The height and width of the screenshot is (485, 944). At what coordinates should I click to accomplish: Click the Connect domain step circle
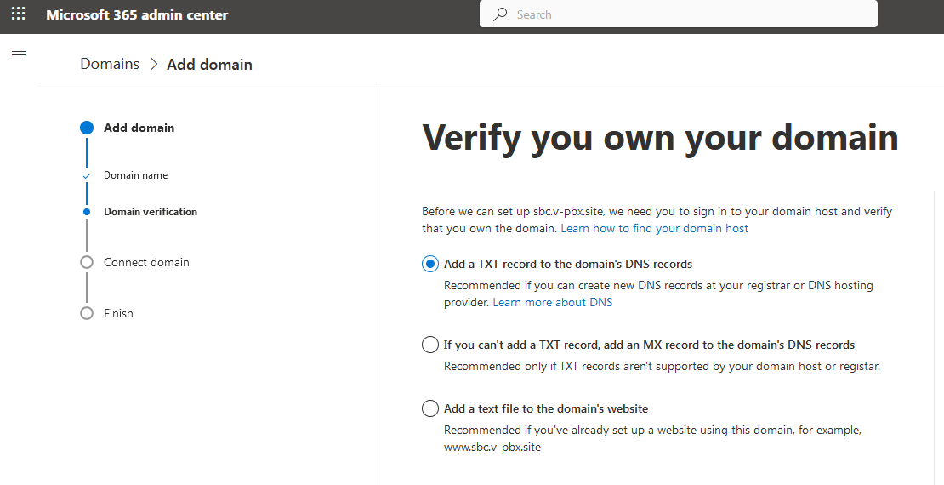coord(87,263)
